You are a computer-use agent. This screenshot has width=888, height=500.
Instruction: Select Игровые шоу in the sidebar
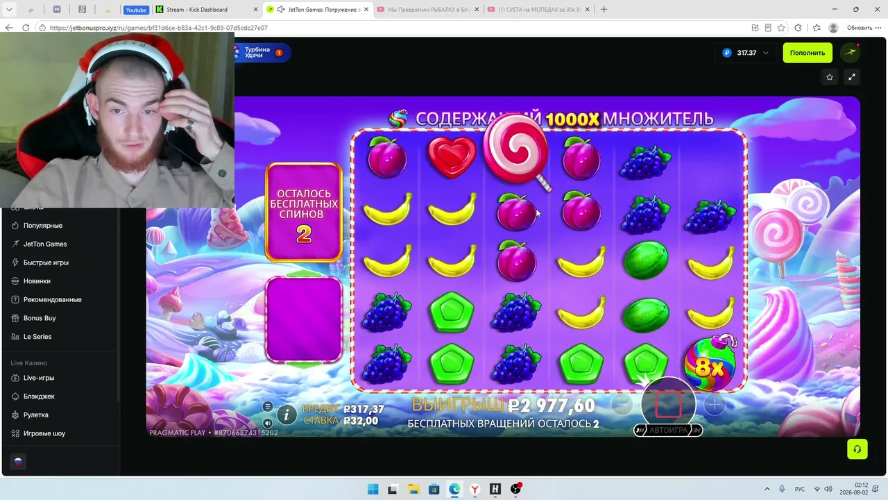pyautogui.click(x=44, y=433)
